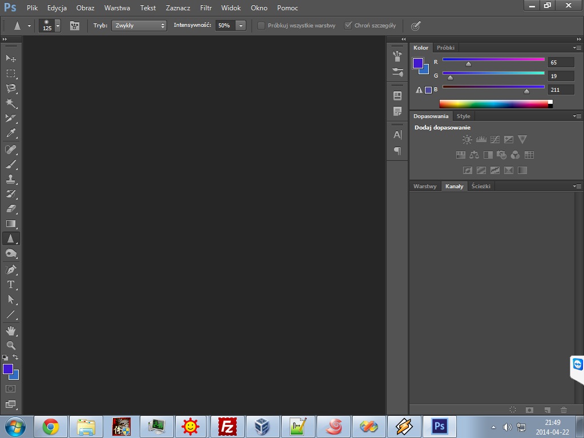The width and height of the screenshot is (584, 438).
Task: Add a Brightness/Contrast adjustment
Action: click(467, 139)
